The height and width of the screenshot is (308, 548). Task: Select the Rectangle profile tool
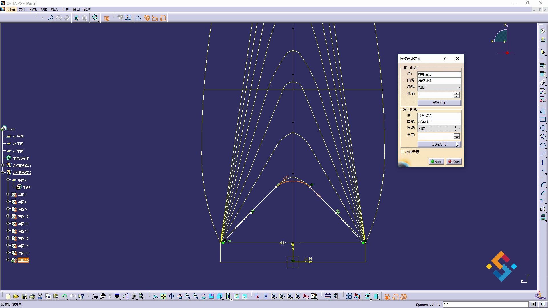pos(543,120)
